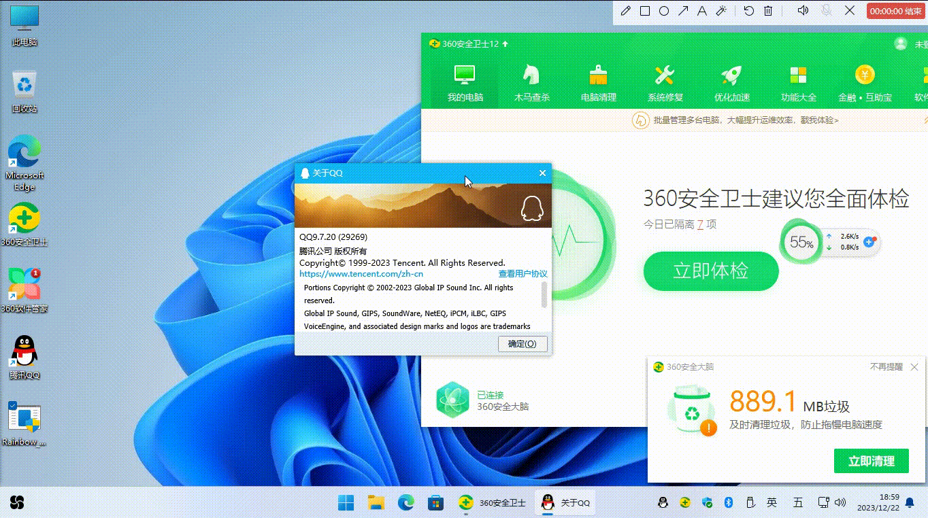Select the ellipse annotation tool
The width and height of the screenshot is (928, 518).
coord(664,11)
